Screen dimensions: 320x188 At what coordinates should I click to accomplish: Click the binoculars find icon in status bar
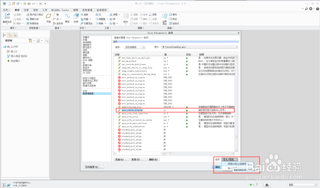(267, 185)
